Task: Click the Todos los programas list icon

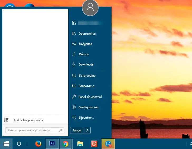Action: tap(6, 120)
